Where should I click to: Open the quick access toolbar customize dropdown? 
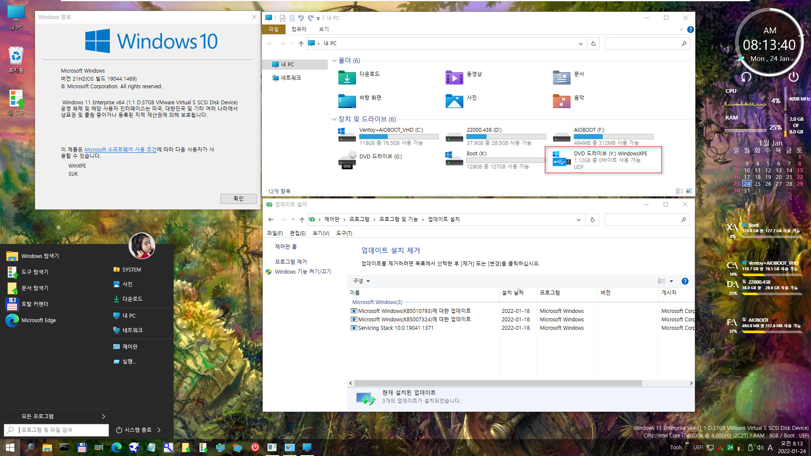(x=318, y=18)
